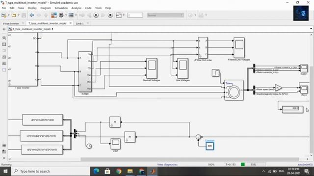314x176 pixels.
Task: Open Microsoft Edge from the taskbar
Action: point(96,171)
